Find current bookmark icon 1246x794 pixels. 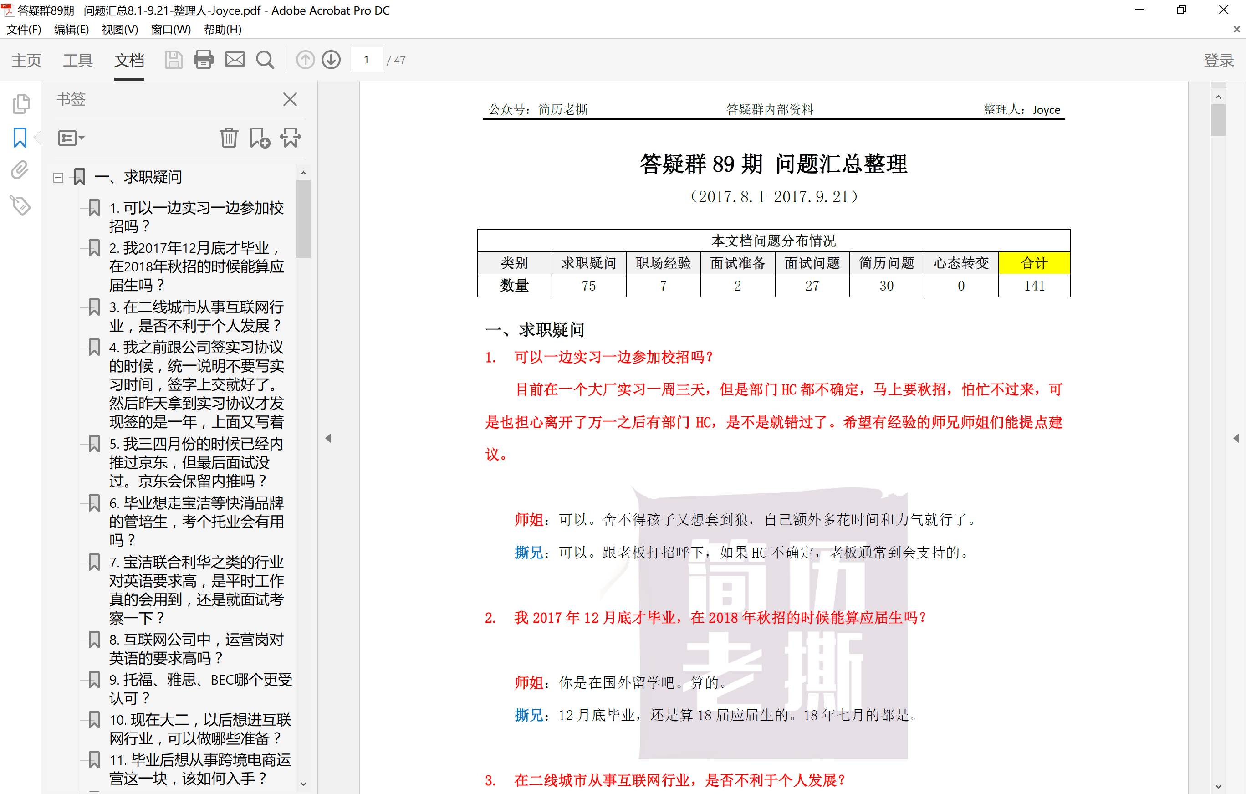pyautogui.click(x=290, y=138)
